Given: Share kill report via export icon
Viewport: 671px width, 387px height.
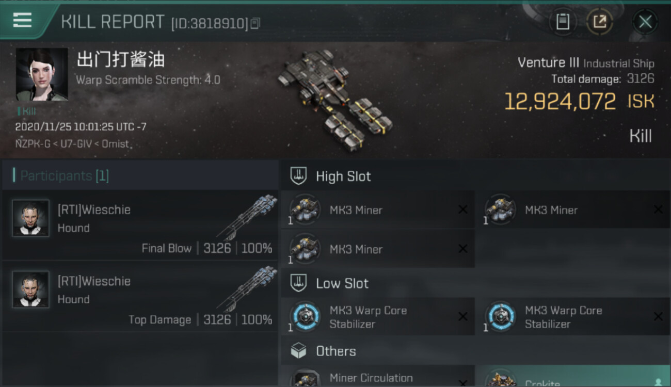Looking at the screenshot, I should point(600,22).
